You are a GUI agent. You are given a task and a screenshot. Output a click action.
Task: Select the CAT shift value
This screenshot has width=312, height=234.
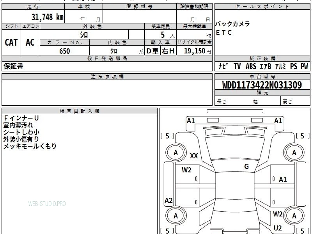click(11, 43)
